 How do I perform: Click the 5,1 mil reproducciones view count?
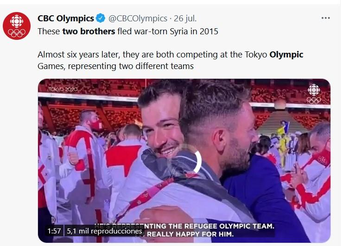point(104,231)
